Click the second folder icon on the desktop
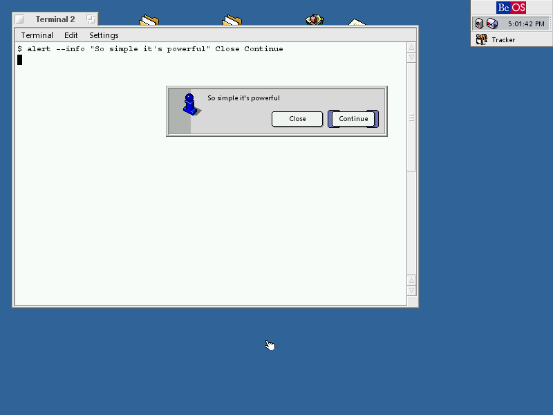Viewport: 553px width, 415px height. [232, 20]
